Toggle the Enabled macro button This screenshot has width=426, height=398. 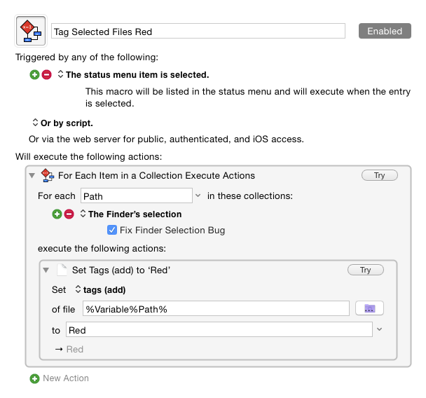[385, 31]
